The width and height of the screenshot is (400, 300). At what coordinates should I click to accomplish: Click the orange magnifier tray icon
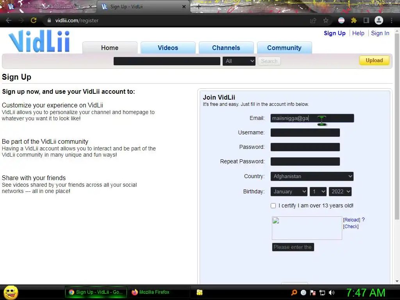click(294, 292)
